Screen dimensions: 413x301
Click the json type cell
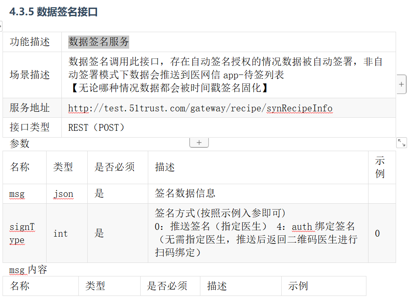pyautogui.click(x=63, y=194)
